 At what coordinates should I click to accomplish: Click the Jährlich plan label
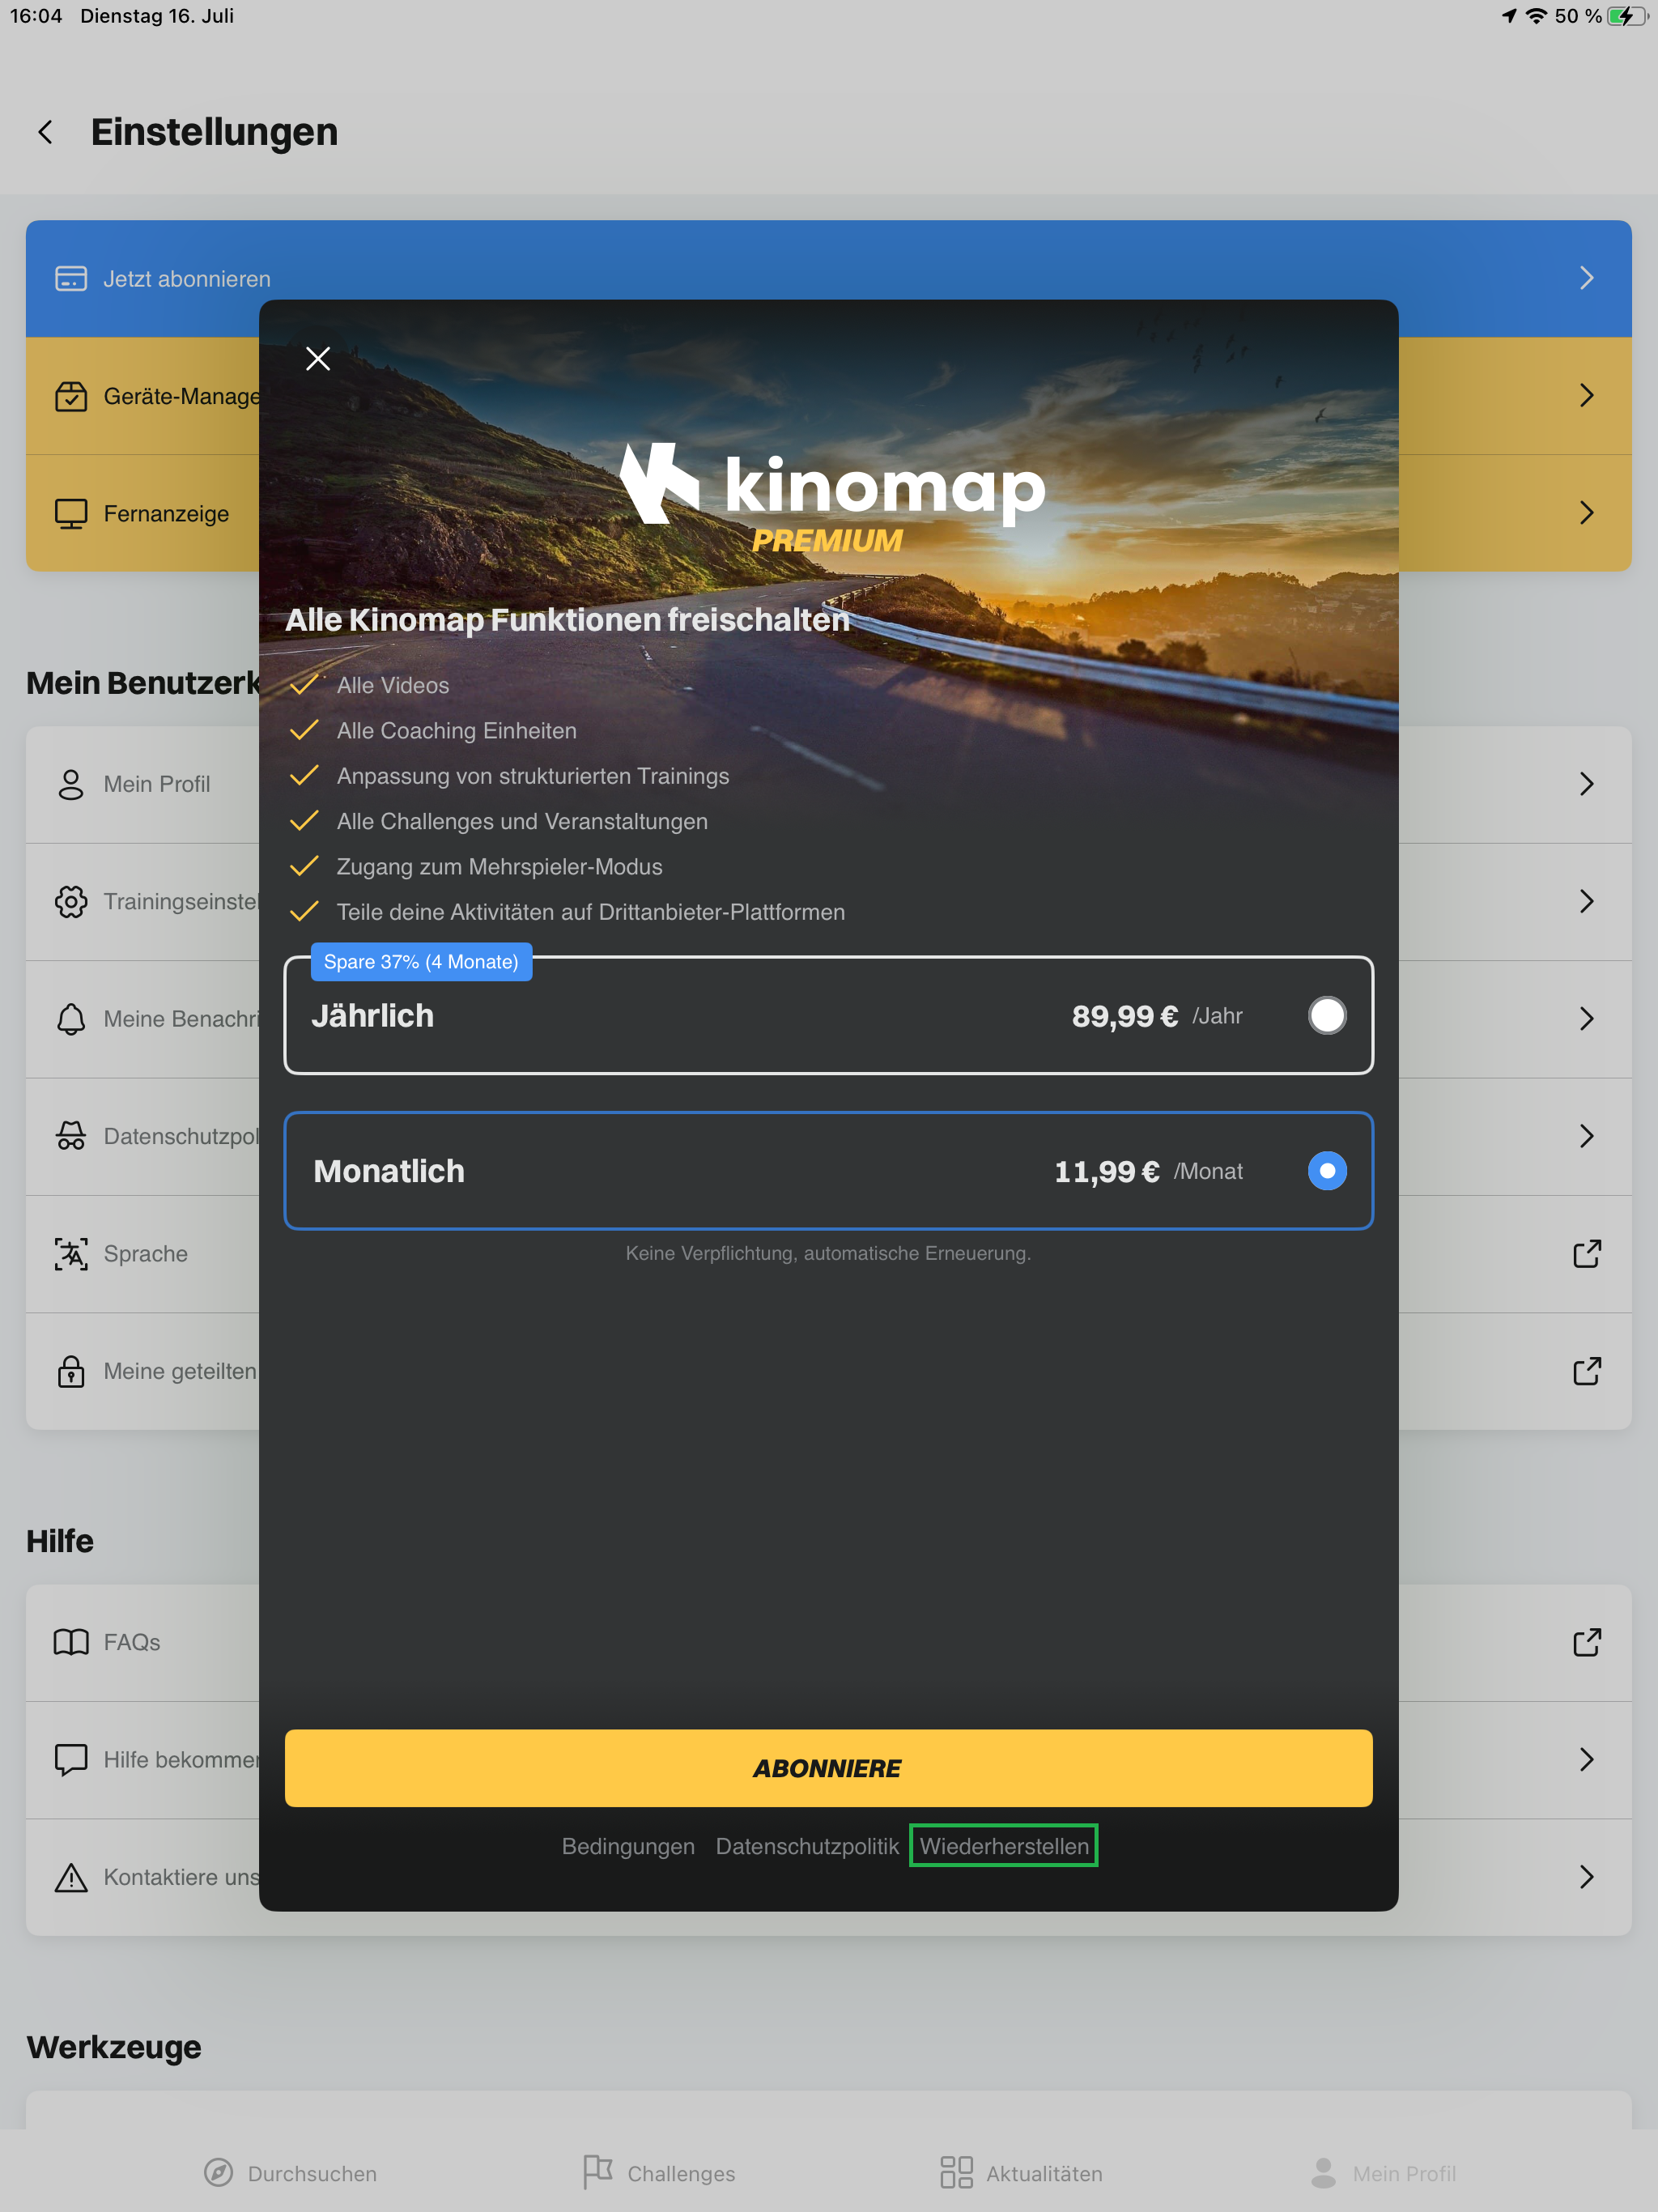(372, 1016)
